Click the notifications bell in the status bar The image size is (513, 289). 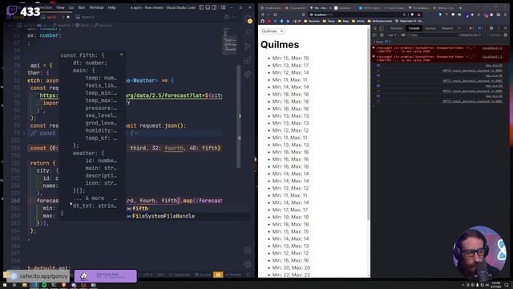tap(248, 275)
